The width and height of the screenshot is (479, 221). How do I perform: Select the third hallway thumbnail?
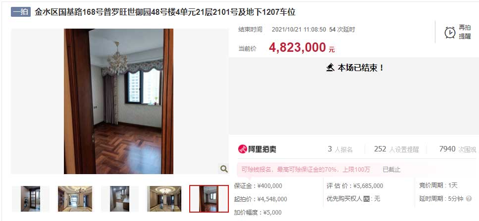[120, 199]
